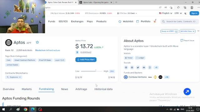Open browser favorites star icon
Screen dimensions: 200x112
coord(178,7)
